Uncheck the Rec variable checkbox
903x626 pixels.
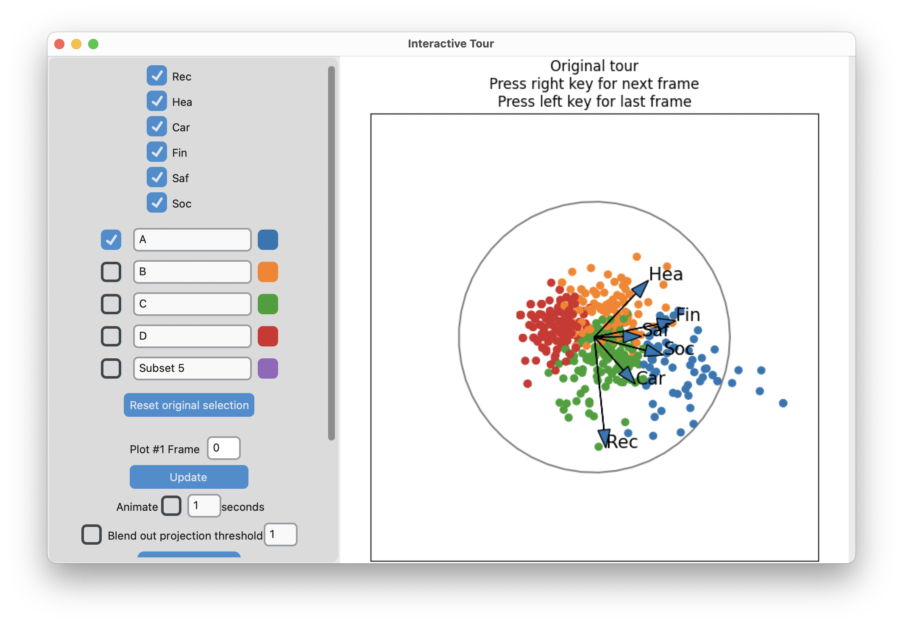tap(157, 76)
